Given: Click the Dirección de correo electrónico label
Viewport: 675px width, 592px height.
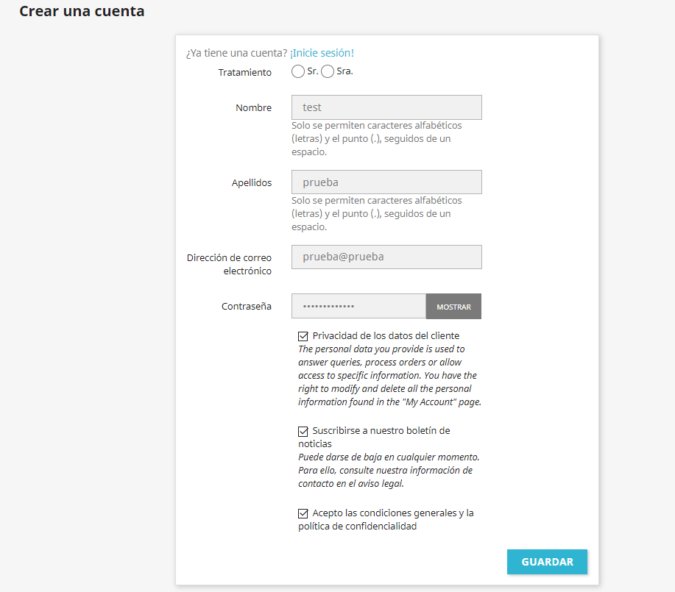Looking at the screenshot, I should [x=229, y=265].
